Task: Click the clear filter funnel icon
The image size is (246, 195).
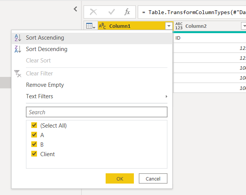Action: [18, 74]
